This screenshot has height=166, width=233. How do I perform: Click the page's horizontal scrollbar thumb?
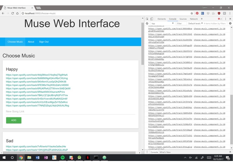(69, 153)
